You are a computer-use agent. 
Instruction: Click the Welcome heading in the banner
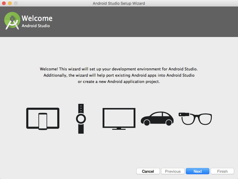point(37,18)
